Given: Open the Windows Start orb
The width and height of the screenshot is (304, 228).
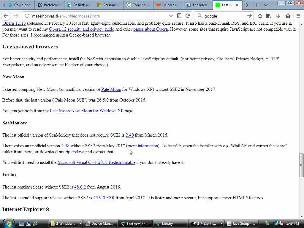Looking at the screenshot, I should point(9,224).
